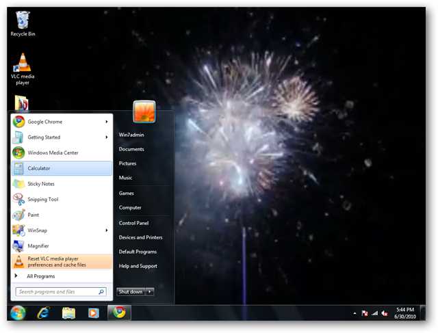Click the Sticky Notes icon

pyautogui.click(x=18, y=184)
